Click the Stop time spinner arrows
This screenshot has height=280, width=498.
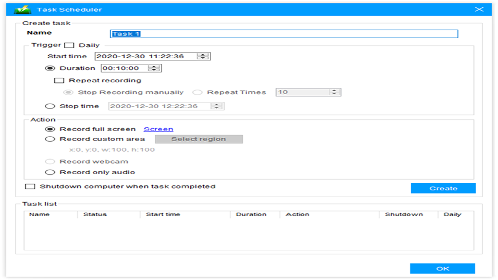tap(217, 106)
